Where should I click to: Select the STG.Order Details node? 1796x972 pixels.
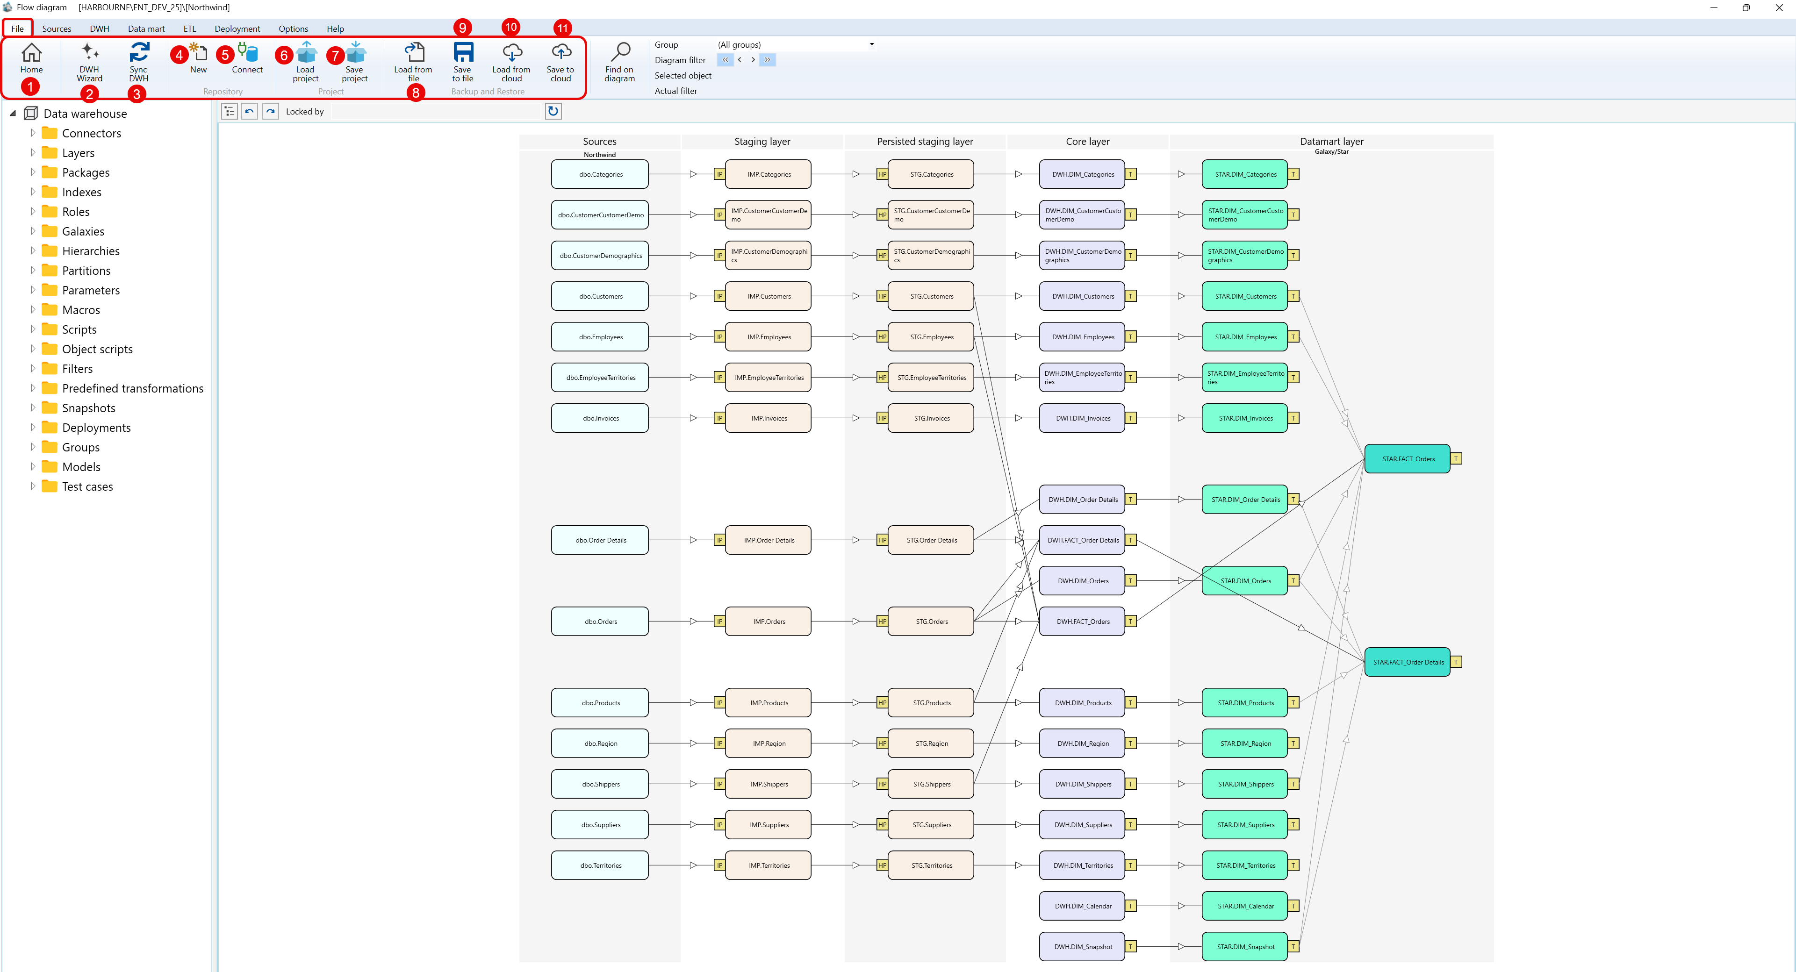click(931, 540)
